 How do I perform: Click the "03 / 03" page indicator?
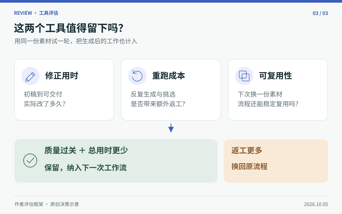(320, 13)
